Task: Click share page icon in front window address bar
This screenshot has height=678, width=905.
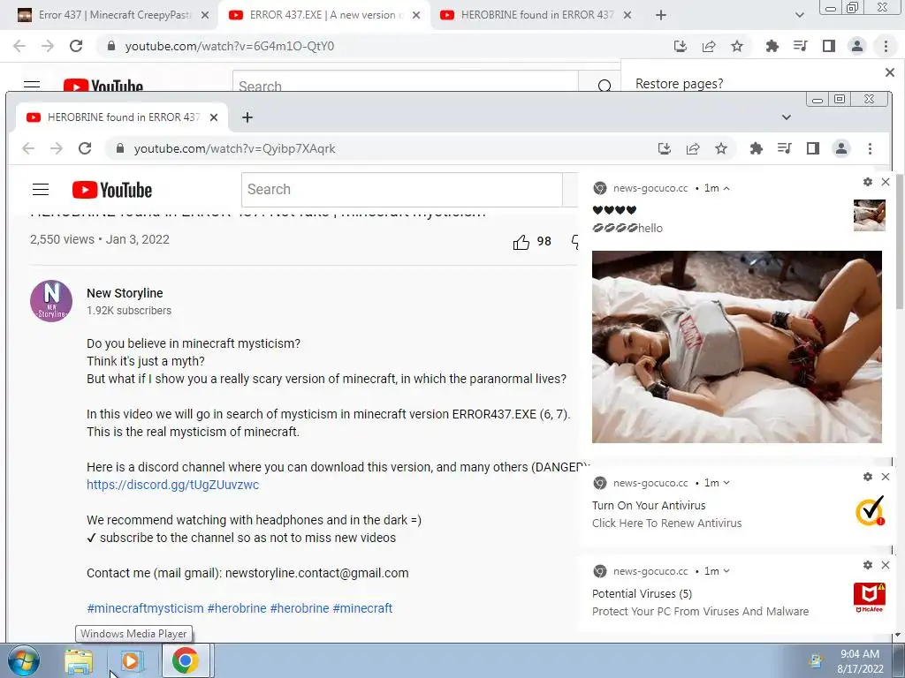Action: click(693, 148)
